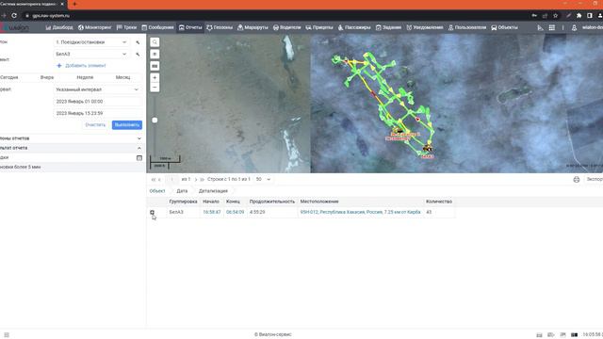The height and width of the screenshot is (339, 603).
Task: Open start time link 16:58:47
Action: [x=212, y=212]
